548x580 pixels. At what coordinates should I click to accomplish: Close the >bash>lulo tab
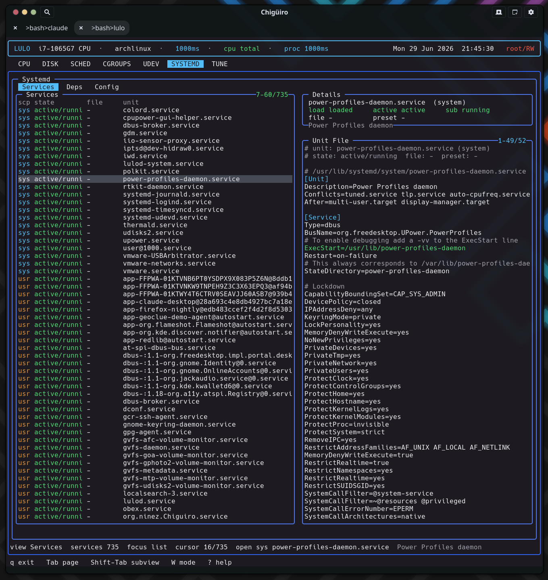click(81, 28)
